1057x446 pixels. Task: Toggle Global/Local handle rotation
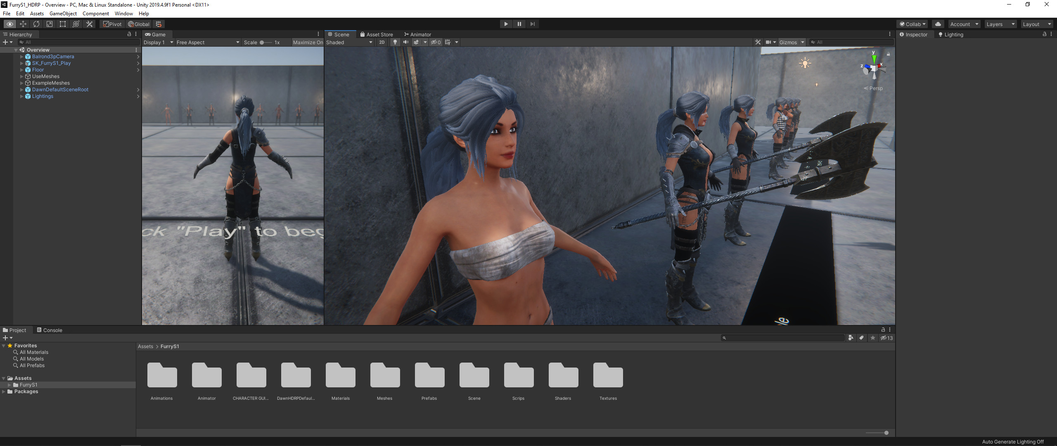pos(139,24)
